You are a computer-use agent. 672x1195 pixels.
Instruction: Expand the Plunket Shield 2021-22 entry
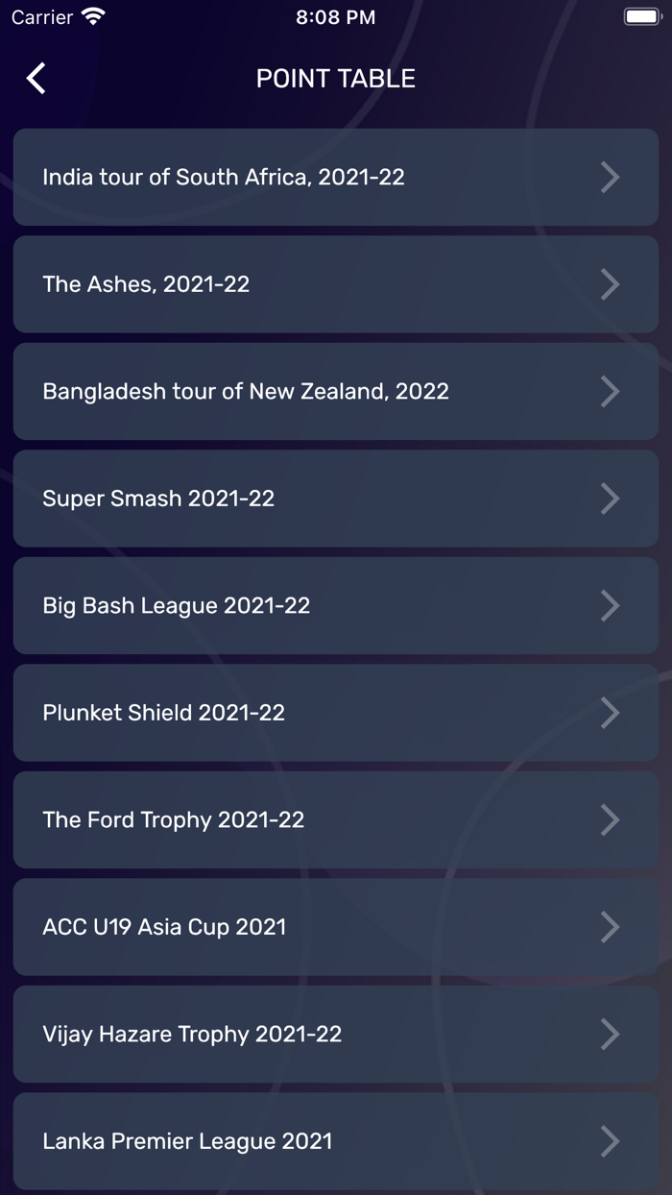(x=336, y=713)
